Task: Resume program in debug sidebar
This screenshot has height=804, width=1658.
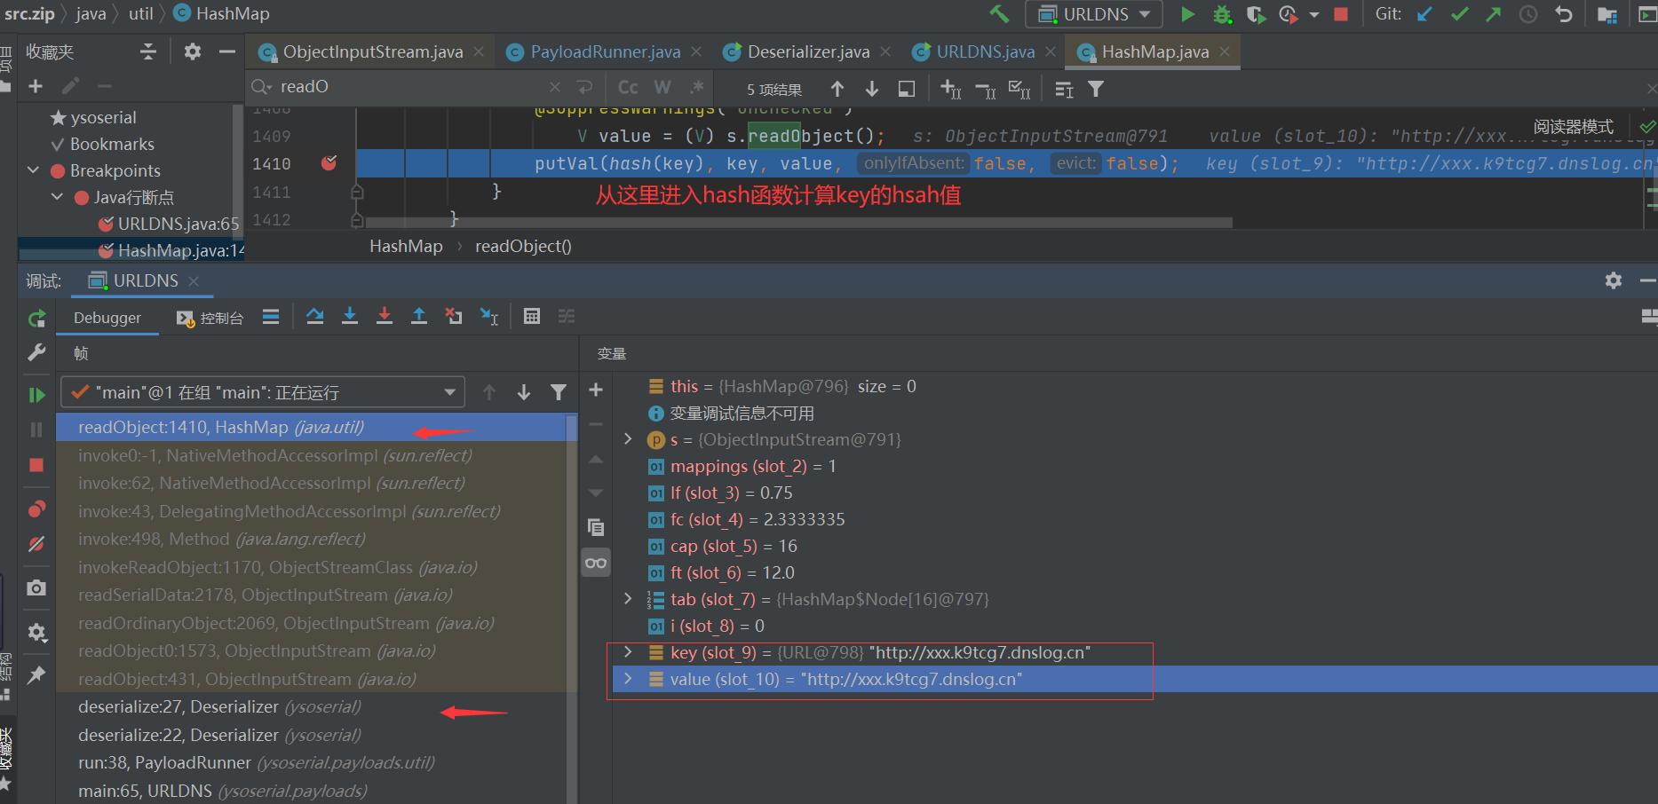Action: tap(36, 395)
